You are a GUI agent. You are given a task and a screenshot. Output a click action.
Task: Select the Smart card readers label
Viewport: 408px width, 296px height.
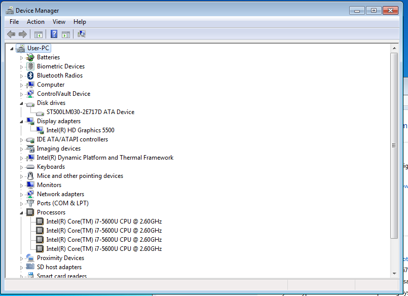tap(62, 276)
